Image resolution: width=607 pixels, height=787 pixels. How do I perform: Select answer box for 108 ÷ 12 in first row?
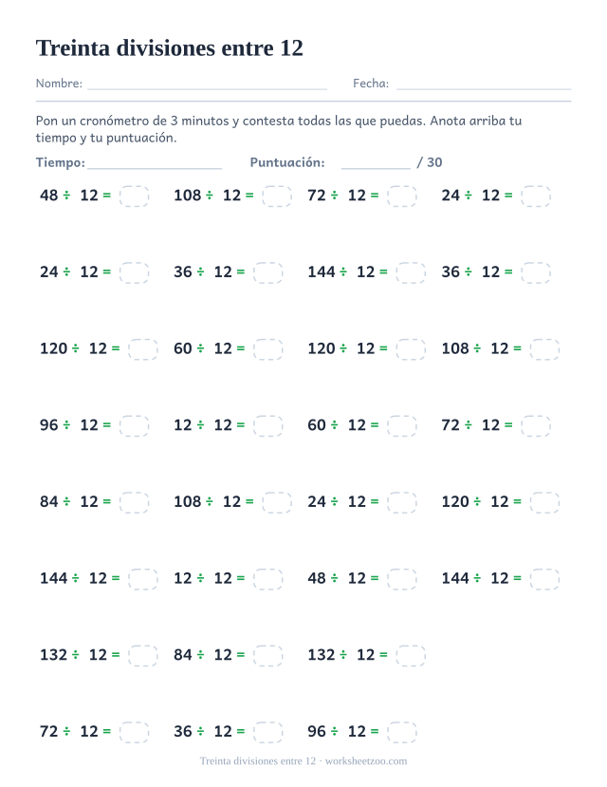pyautogui.click(x=277, y=197)
